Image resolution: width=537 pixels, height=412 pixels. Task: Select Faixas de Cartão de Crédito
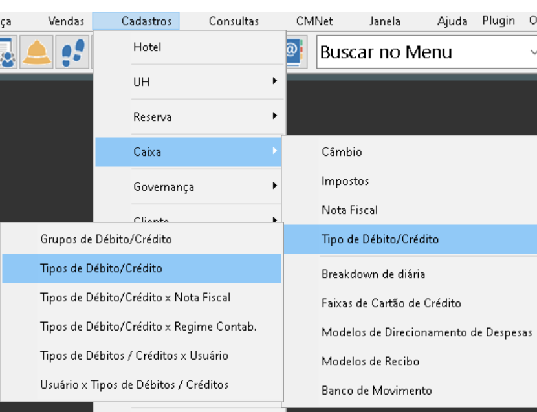(x=410, y=303)
